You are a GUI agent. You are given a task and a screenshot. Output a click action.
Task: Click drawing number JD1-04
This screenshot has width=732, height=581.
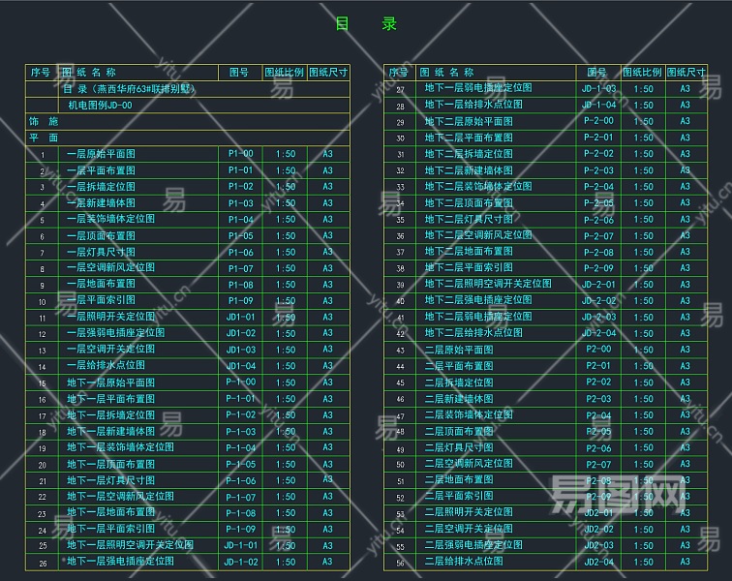(x=240, y=366)
